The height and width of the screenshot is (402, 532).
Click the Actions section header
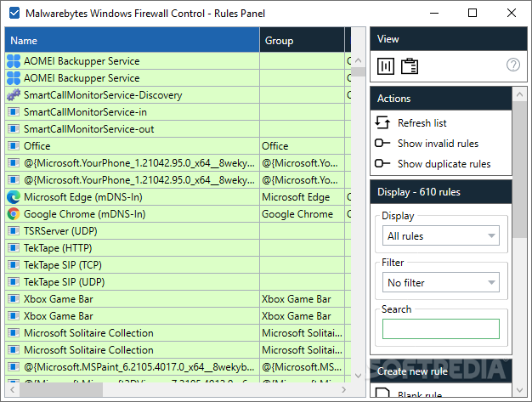(x=441, y=99)
